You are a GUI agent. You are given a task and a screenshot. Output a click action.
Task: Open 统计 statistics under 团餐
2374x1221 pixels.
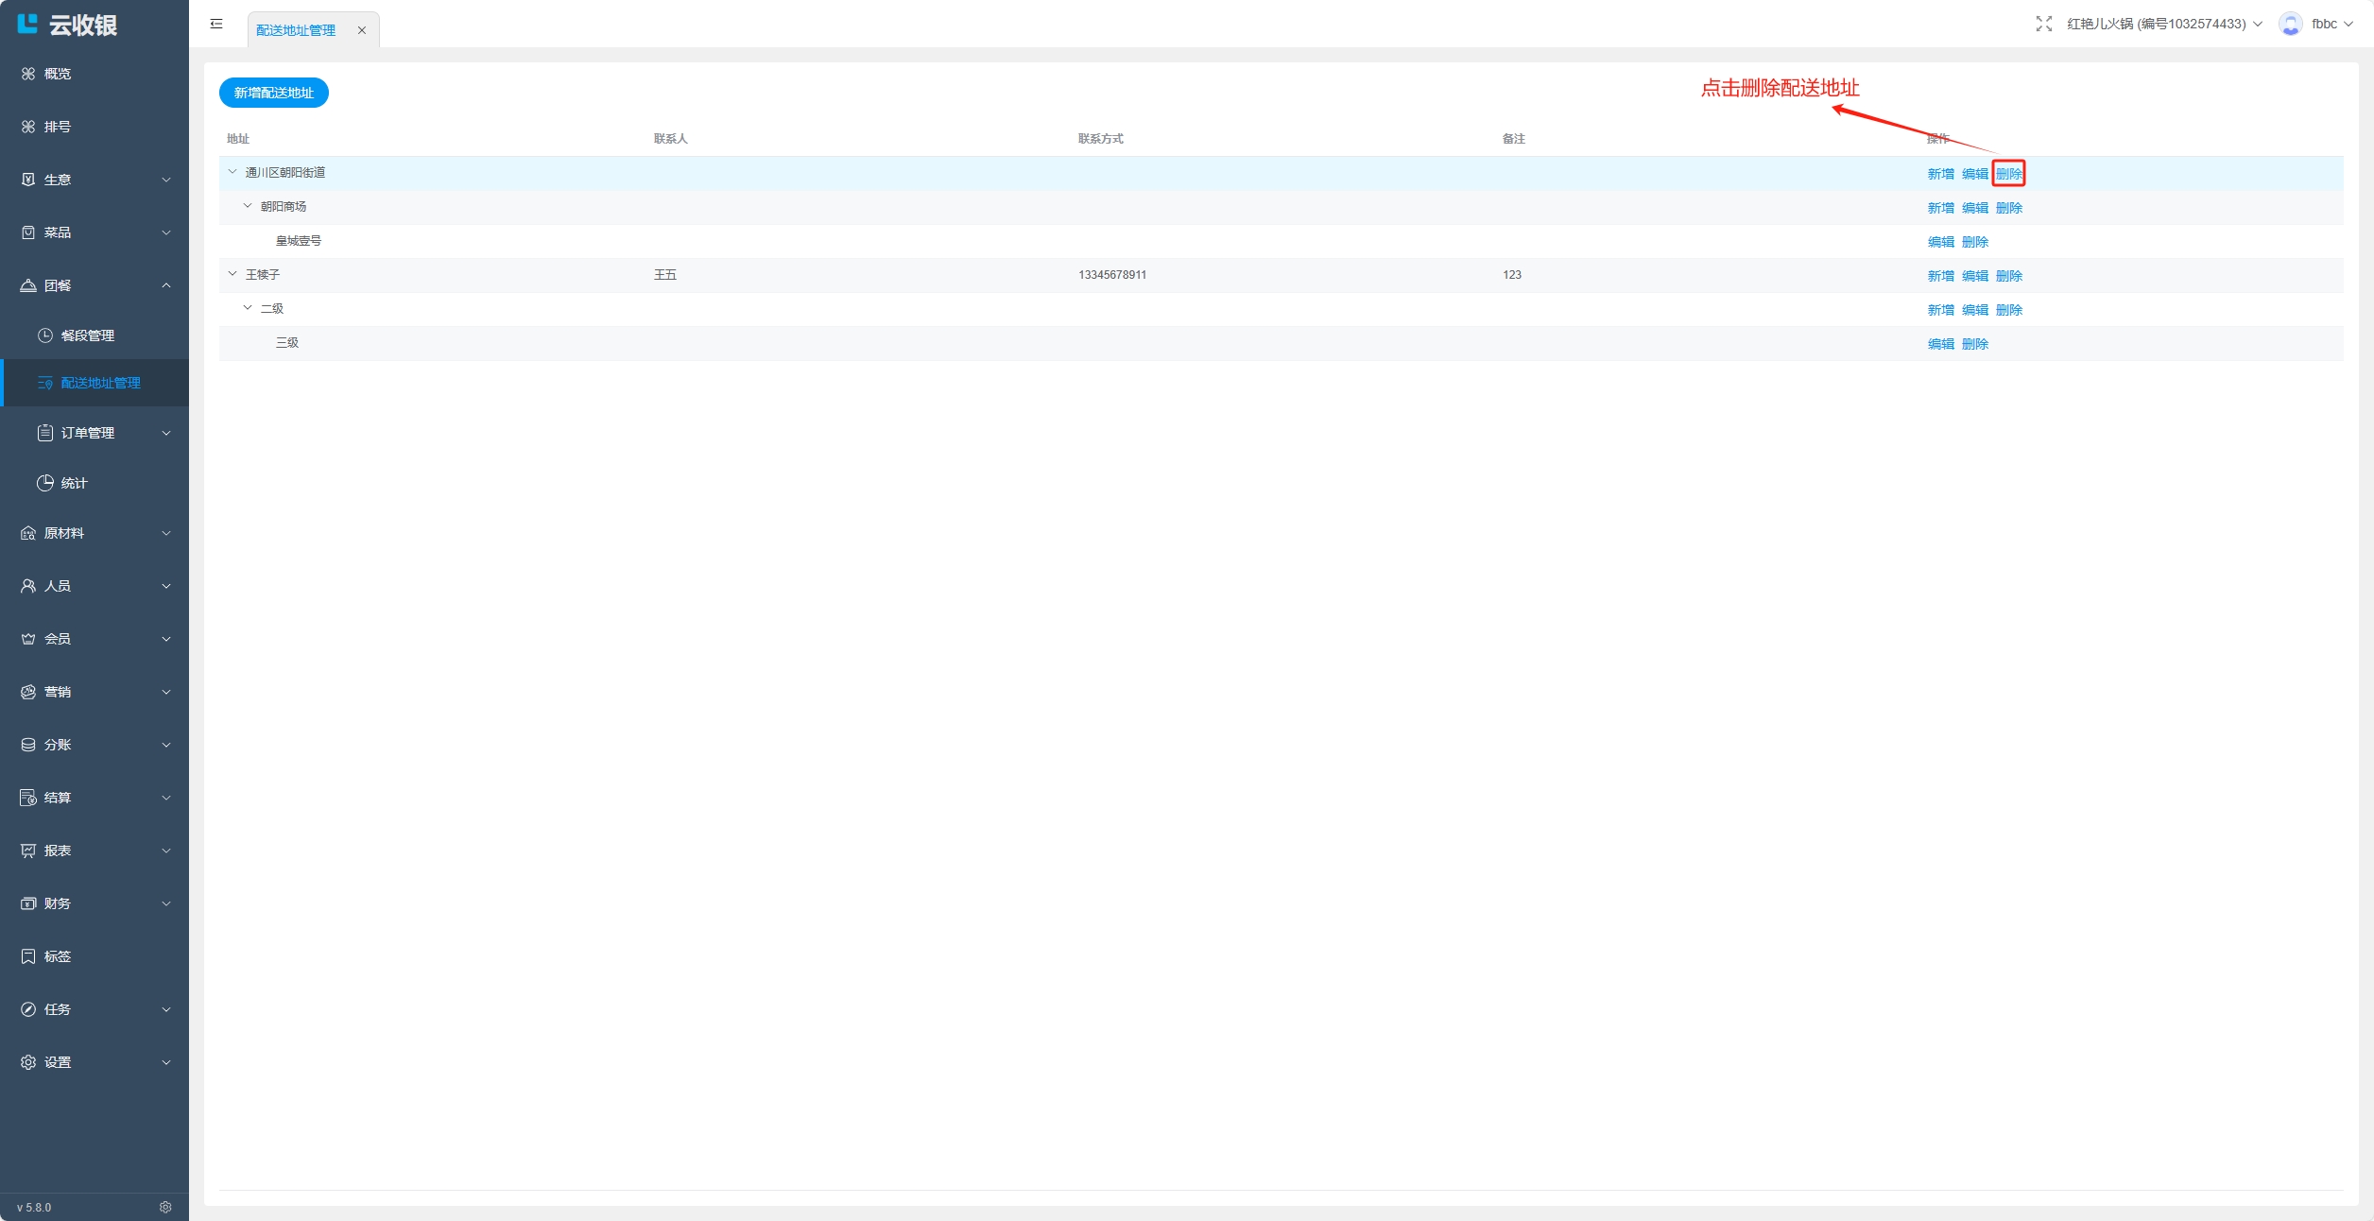tap(74, 483)
